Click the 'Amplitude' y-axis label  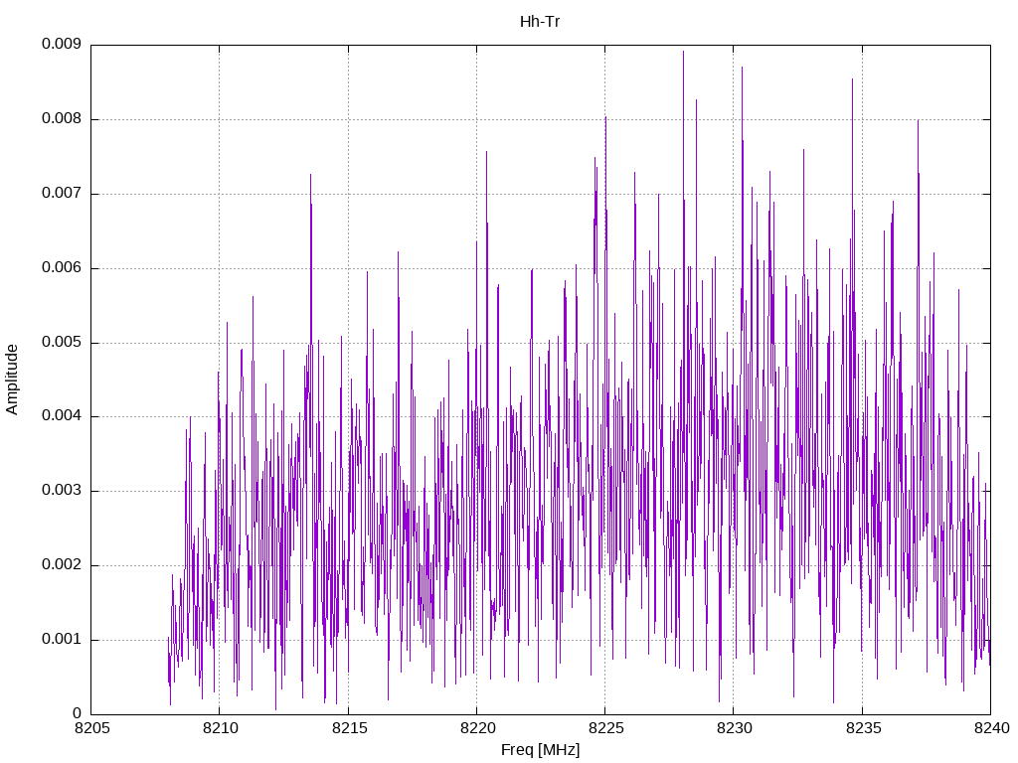point(12,380)
